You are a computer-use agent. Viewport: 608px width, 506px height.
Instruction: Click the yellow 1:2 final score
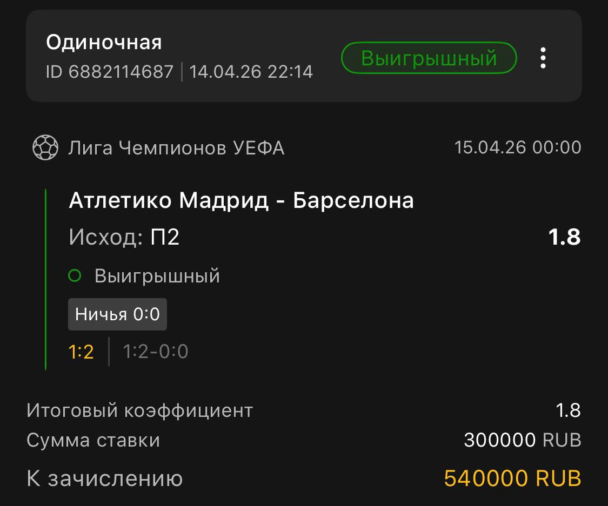[x=81, y=352]
